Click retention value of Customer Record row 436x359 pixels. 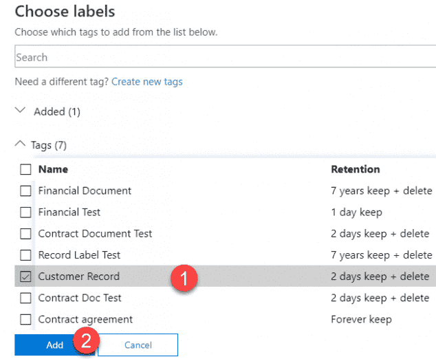380,276
